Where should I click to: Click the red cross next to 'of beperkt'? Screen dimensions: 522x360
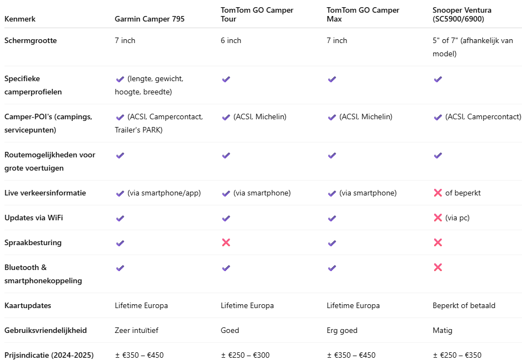(x=438, y=193)
